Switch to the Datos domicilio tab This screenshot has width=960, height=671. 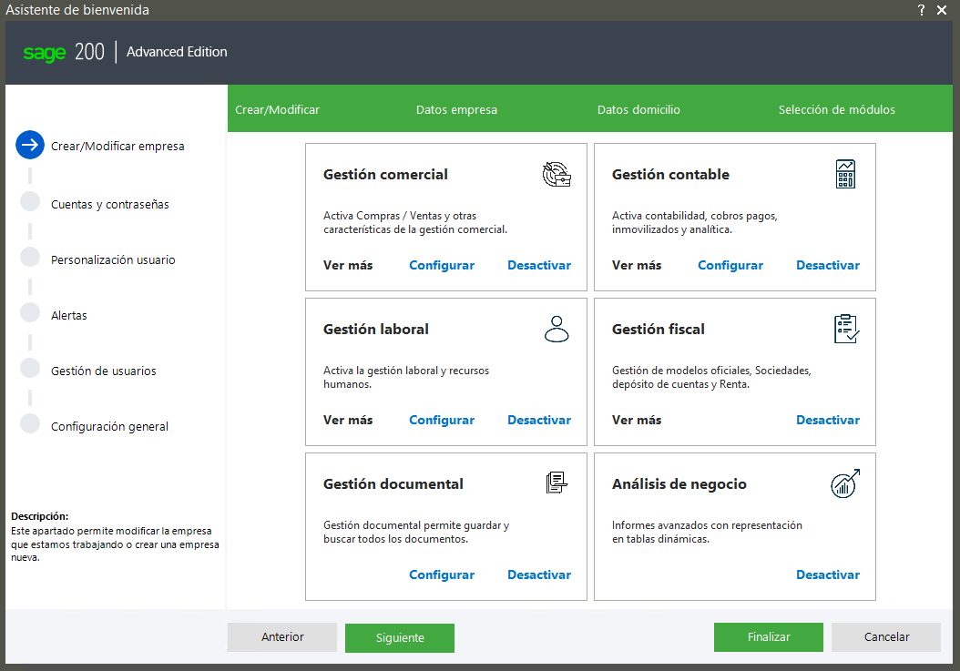click(x=638, y=109)
